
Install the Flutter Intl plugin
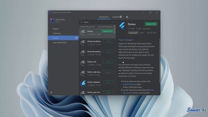tap(109, 62)
